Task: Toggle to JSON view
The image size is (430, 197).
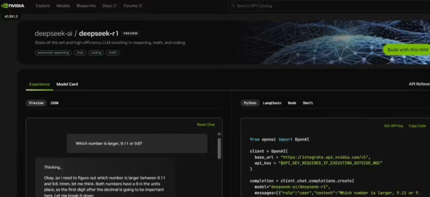Action: [54, 103]
